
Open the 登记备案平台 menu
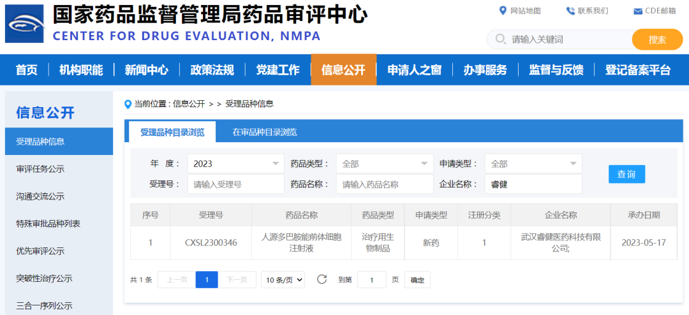(x=638, y=70)
